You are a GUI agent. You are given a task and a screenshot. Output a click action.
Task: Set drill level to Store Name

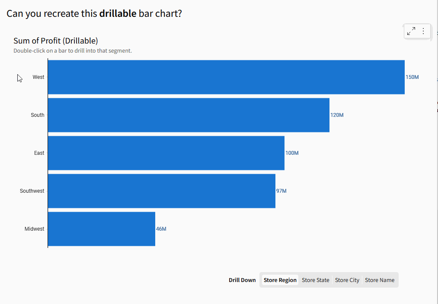click(x=380, y=280)
